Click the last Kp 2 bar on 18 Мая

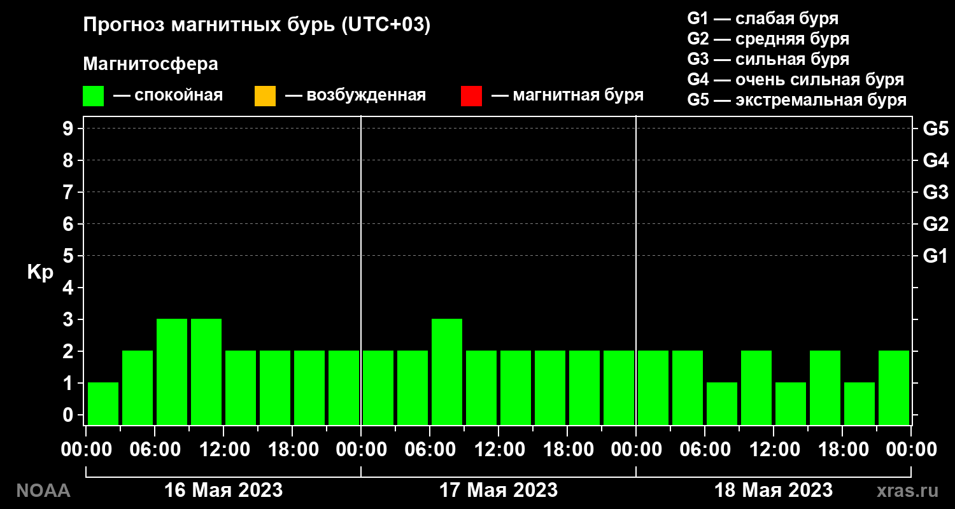coord(894,387)
